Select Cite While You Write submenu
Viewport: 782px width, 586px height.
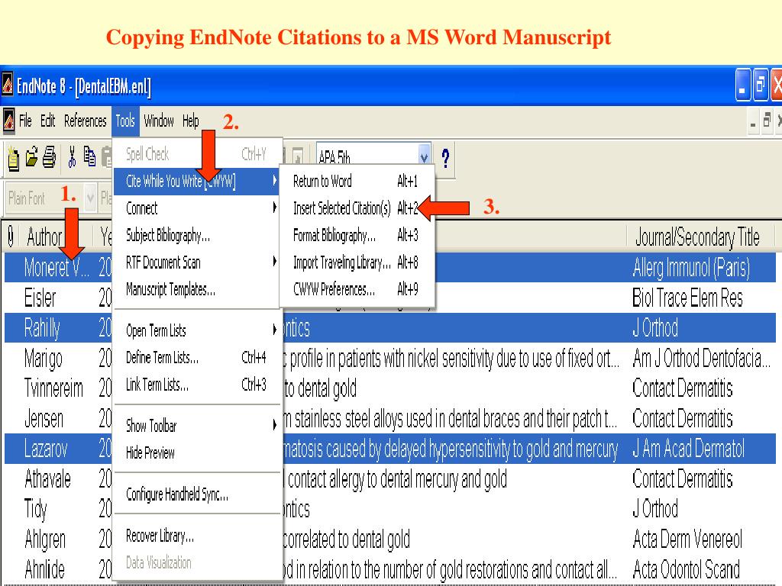point(196,181)
